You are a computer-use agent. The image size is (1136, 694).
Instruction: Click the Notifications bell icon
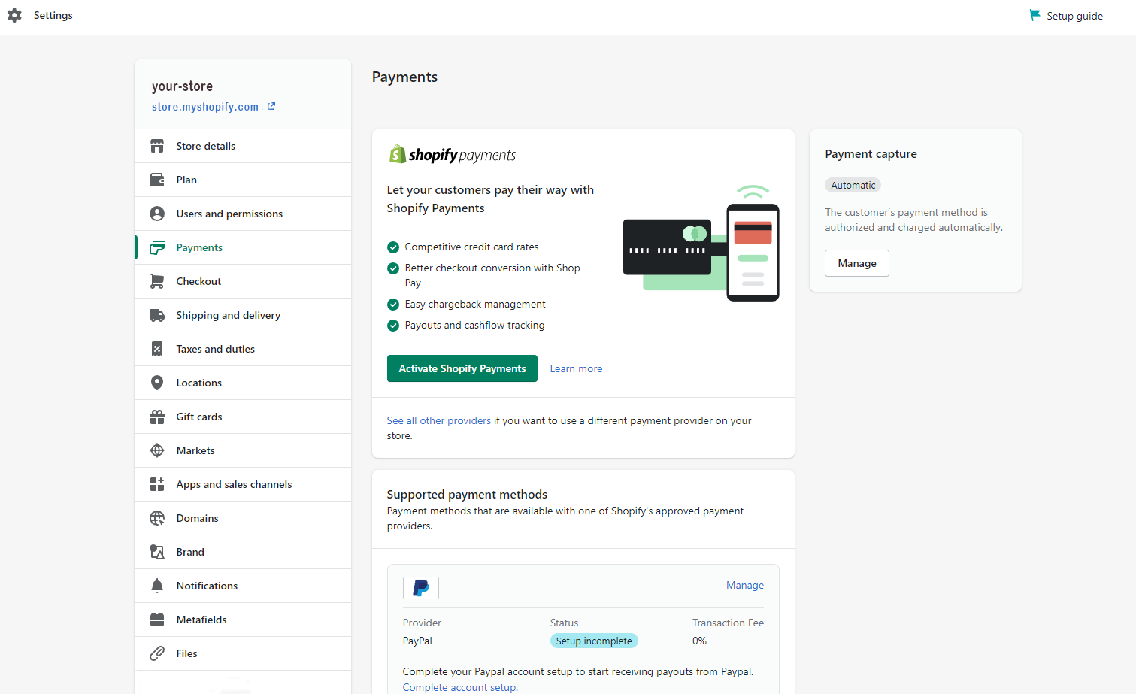[x=156, y=585]
